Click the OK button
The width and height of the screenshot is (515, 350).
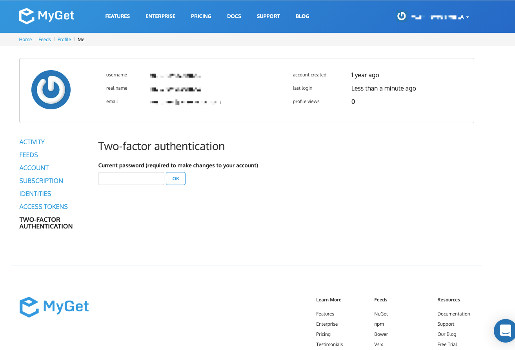click(x=176, y=178)
